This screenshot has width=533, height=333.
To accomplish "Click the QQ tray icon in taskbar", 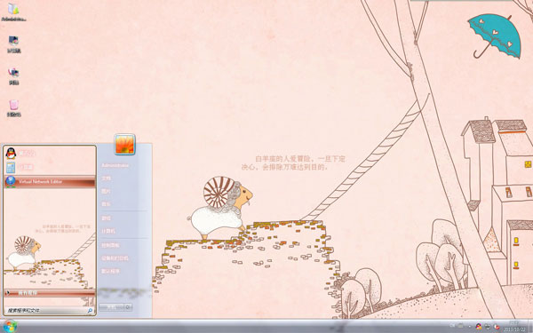I will pyautogui.click(x=479, y=327).
